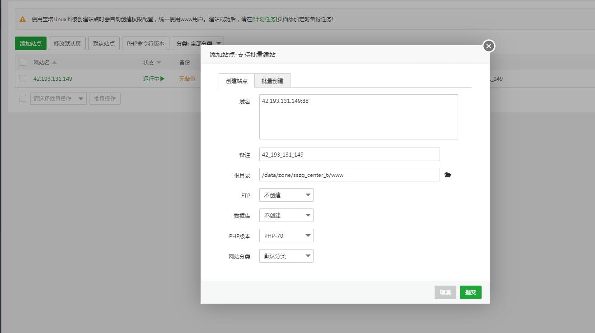Click the running status play arrow
This screenshot has height=333, width=595.
pos(162,79)
